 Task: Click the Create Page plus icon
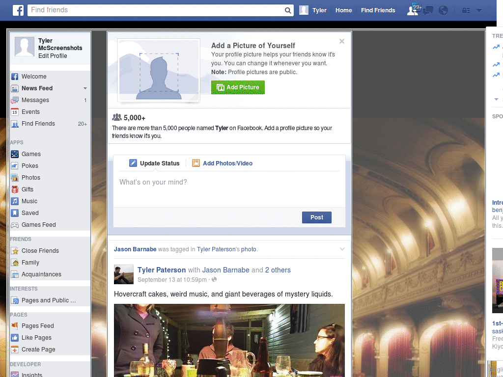(x=15, y=350)
